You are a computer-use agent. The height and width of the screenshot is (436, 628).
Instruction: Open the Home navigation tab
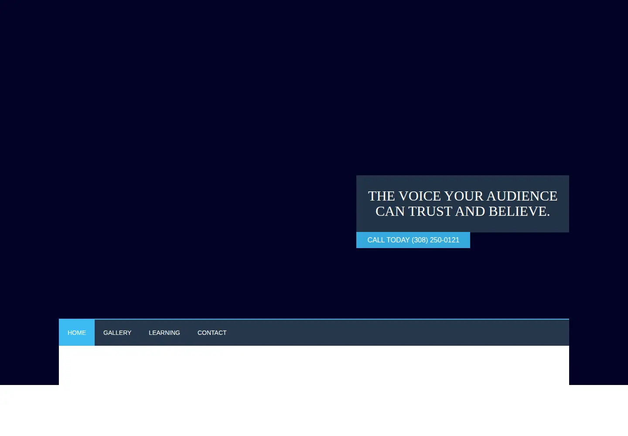77,333
